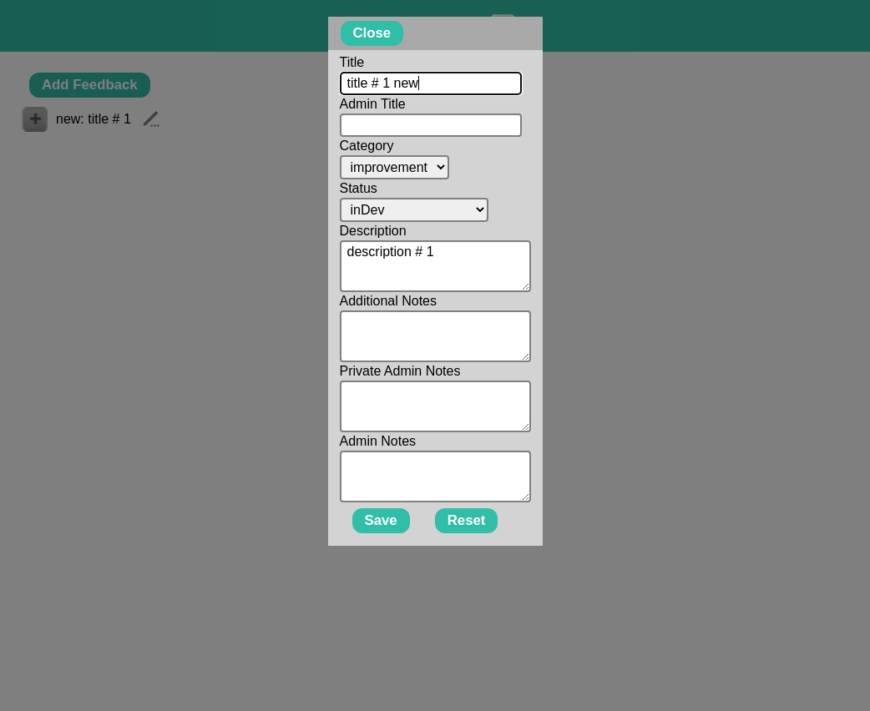Focus the Additional Notes text area
Image resolution: width=870 pixels, height=711 pixels.
(x=434, y=336)
